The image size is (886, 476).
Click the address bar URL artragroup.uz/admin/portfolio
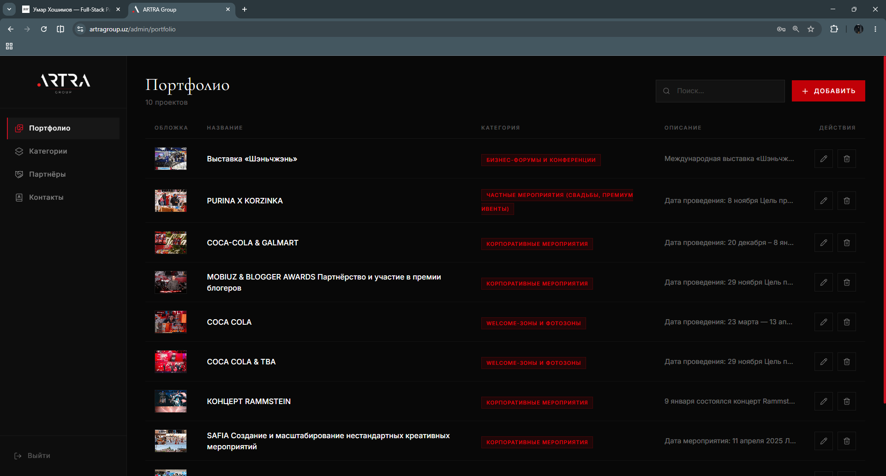point(132,29)
